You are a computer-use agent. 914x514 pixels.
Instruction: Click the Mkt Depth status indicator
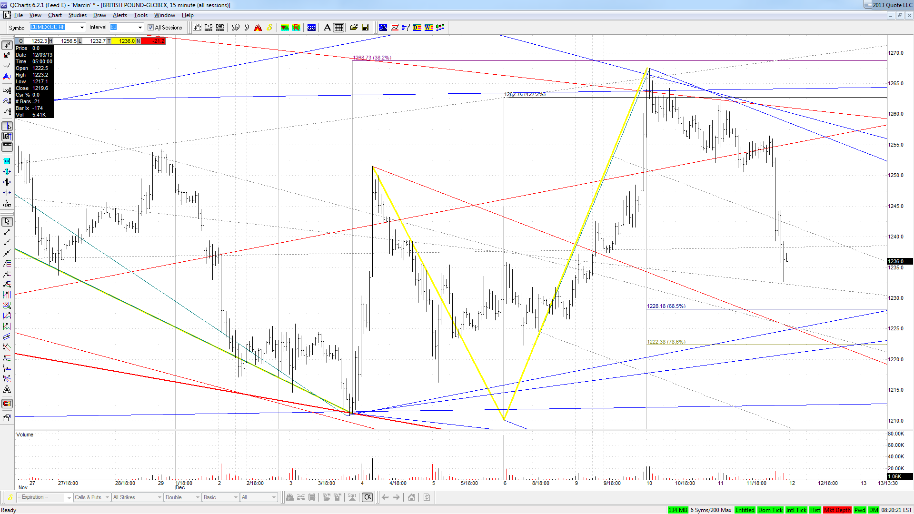click(x=837, y=510)
